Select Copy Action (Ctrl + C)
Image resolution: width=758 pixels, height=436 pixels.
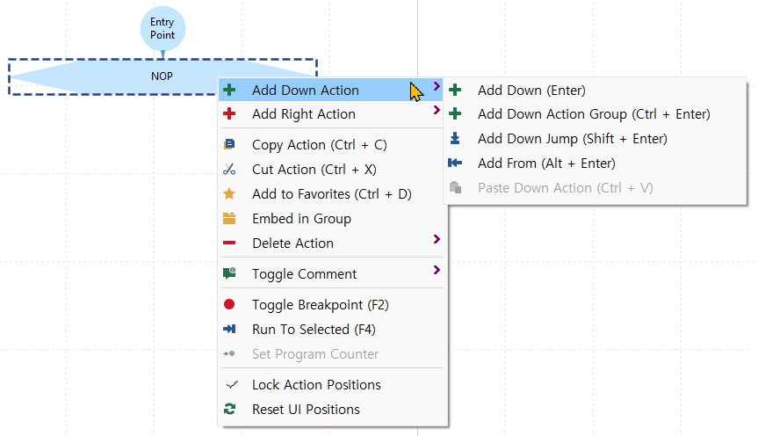[331, 145]
